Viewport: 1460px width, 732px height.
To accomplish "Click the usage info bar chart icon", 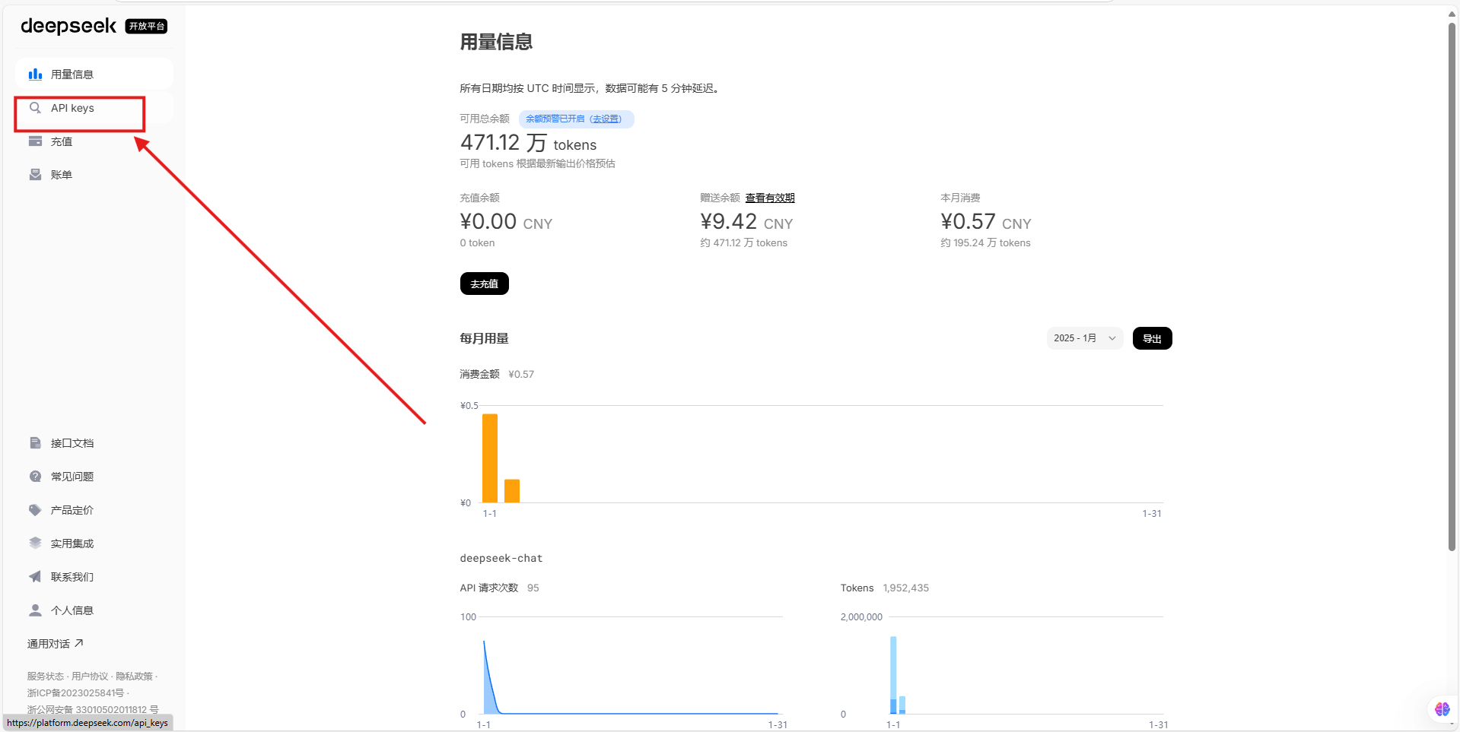I will pyautogui.click(x=35, y=74).
